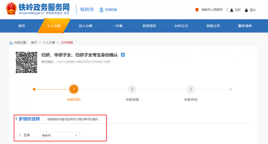Click the national emblem logo

point(11,9)
